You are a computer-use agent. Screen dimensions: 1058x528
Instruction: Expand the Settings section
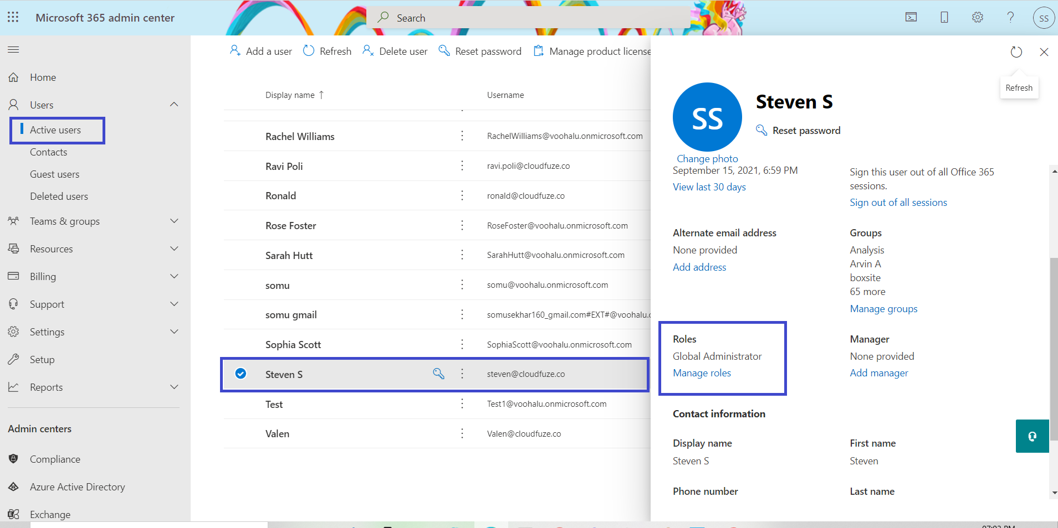click(x=174, y=332)
